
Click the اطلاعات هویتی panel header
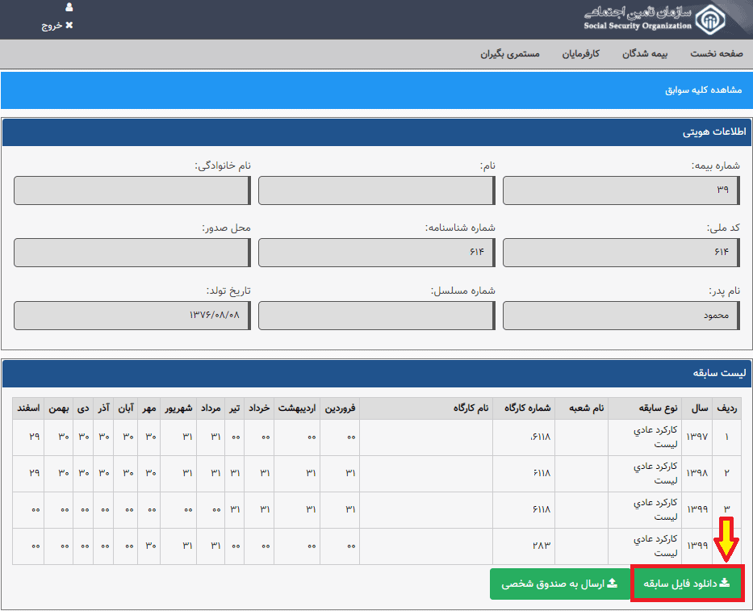[377, 132]
